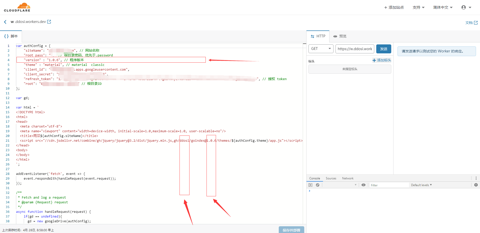Click the 未指定标头 header box
This screenshot has width=480, height=233.
click(x=350, y=69)
